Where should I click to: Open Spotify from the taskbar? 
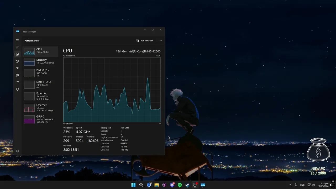(x=180, y=185)
